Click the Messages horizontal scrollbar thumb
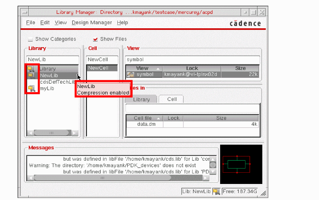Viewport: 319px width, 200px height. (102, 178)
